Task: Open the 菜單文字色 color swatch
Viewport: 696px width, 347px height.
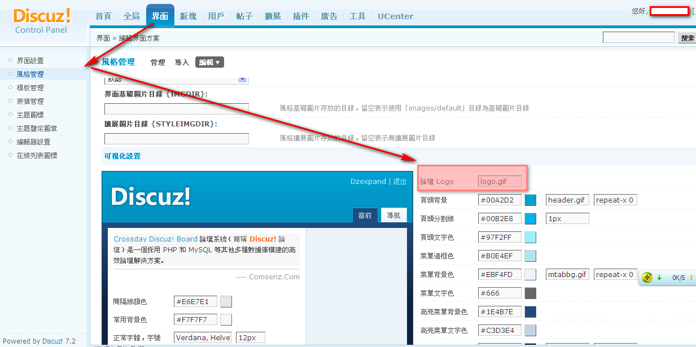Action: click(x=530, y=293)
